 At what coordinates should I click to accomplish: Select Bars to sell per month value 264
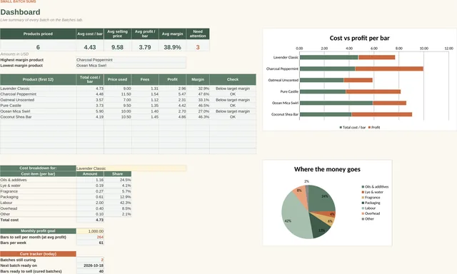click(90, 237)
